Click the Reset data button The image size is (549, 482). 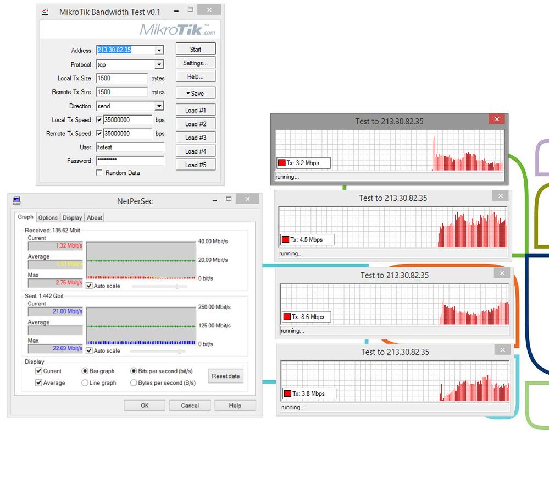click(225, 376)
